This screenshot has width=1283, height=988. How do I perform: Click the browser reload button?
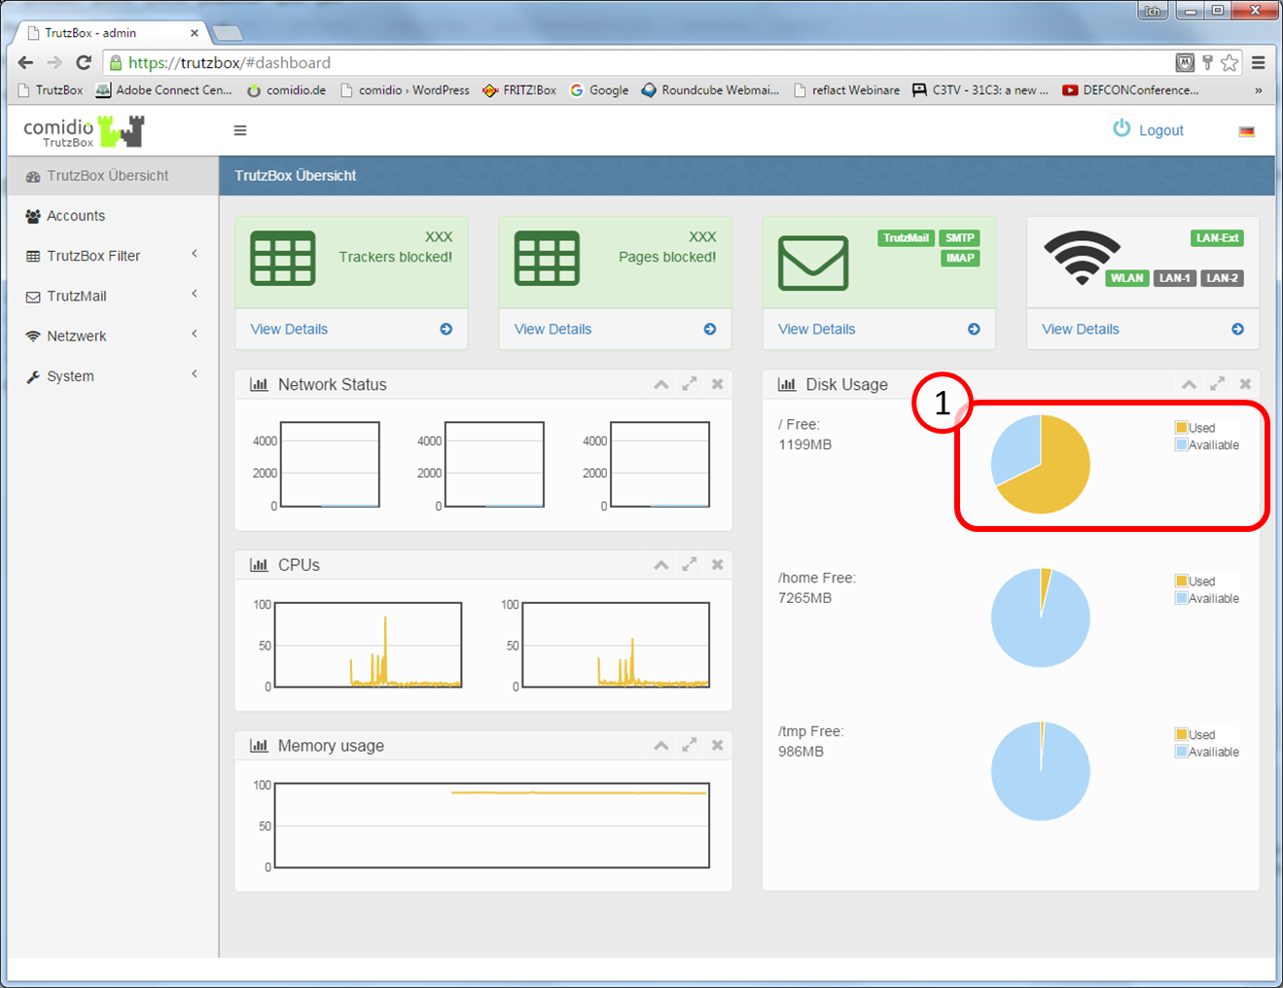[84, 62]
